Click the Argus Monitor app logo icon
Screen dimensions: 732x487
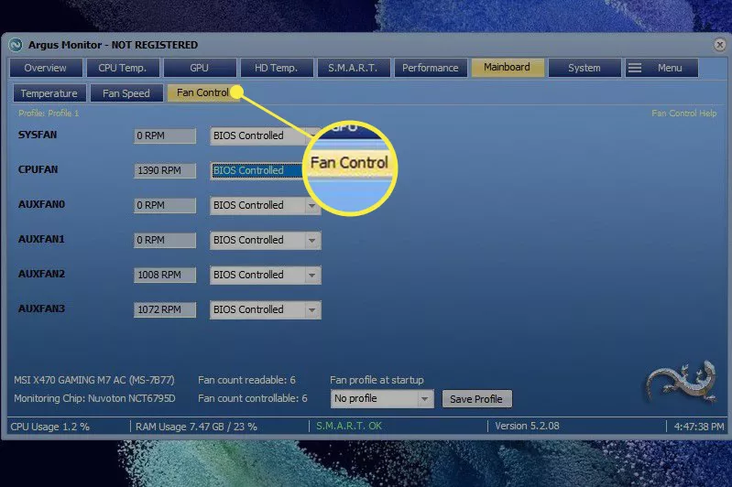pos(16,45)
